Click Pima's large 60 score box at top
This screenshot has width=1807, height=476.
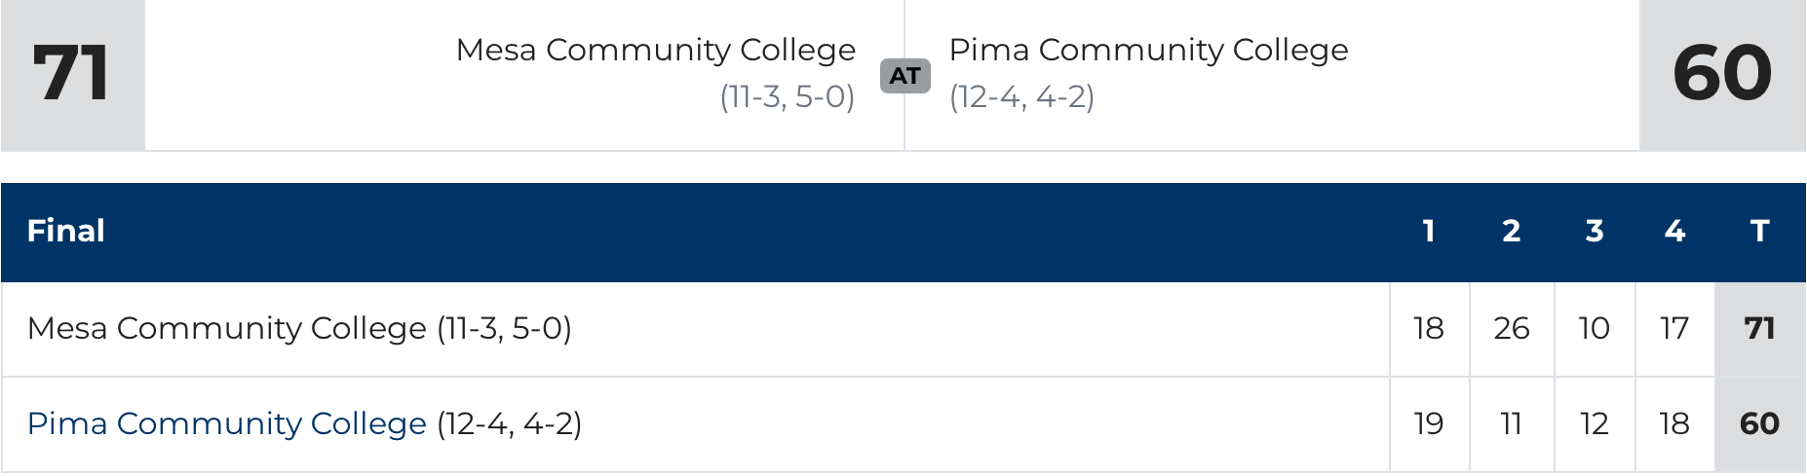tap(1722, 74)
